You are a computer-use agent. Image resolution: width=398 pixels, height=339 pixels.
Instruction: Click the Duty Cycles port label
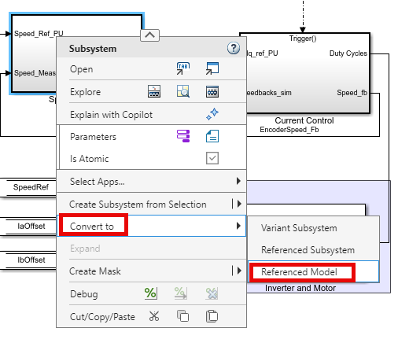tap(348, 53)
